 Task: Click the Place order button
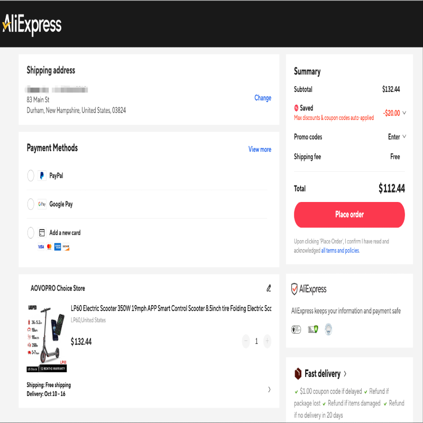coord(349,215)
